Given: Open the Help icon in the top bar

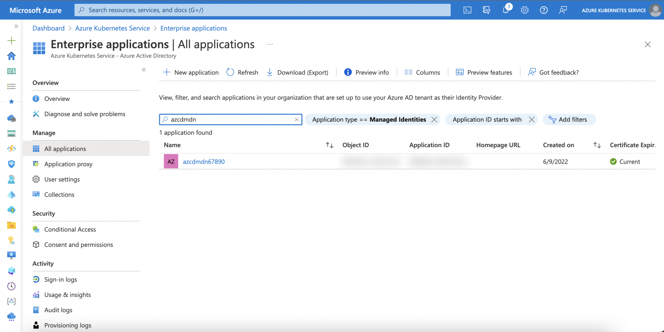Looking at the screenshot, I should [x=544, y=10].
